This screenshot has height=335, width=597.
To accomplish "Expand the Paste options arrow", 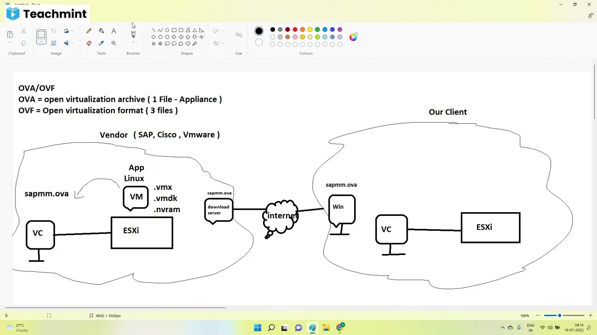I will click(10, 42).
